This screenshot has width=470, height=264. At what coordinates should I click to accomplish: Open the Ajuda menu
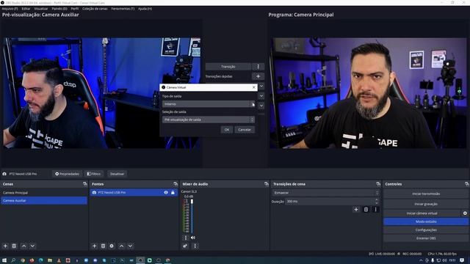click(x=145, y=9)
